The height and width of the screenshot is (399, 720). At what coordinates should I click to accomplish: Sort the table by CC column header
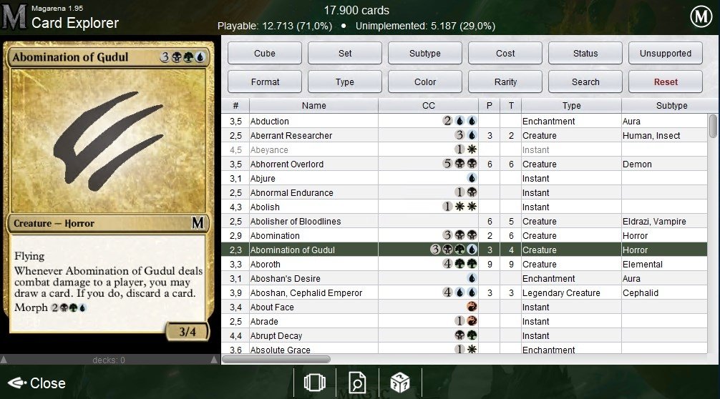click(429, 106)
